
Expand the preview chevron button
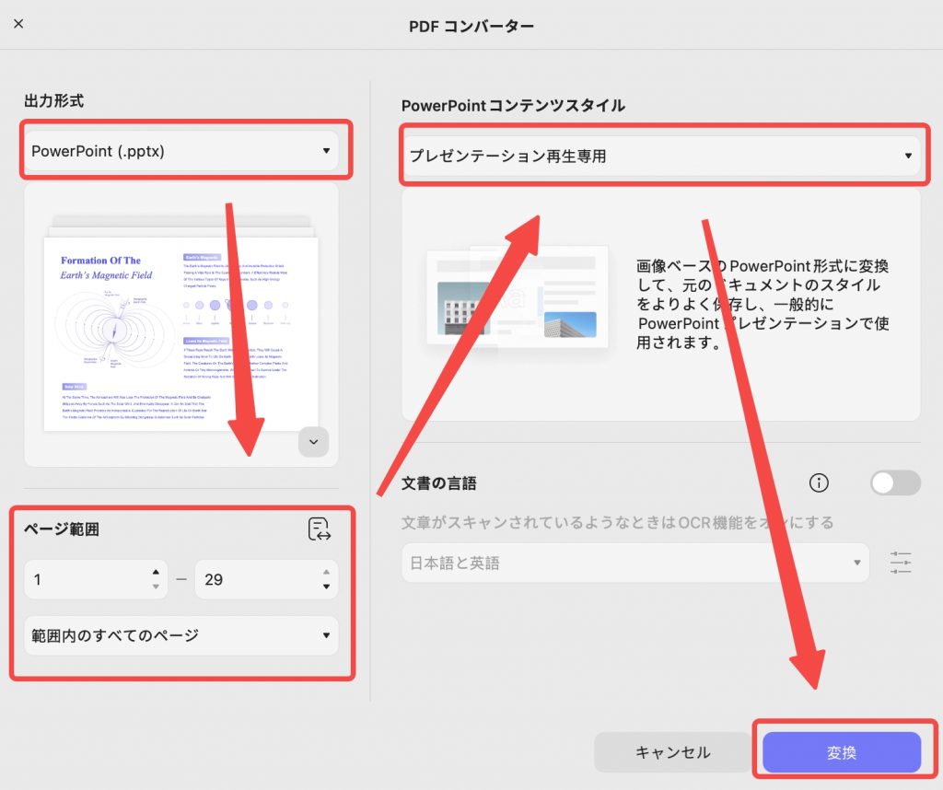click(x=313, y=442)
